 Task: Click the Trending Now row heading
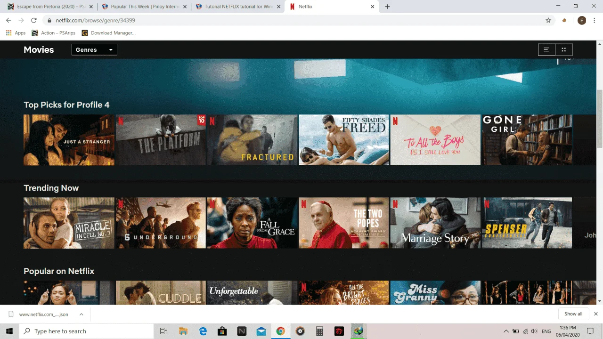tap(51, 188)
